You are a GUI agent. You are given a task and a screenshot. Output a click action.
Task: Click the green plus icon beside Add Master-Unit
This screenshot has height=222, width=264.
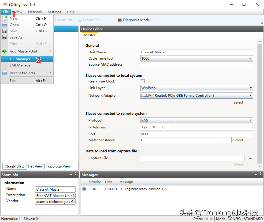4,51
